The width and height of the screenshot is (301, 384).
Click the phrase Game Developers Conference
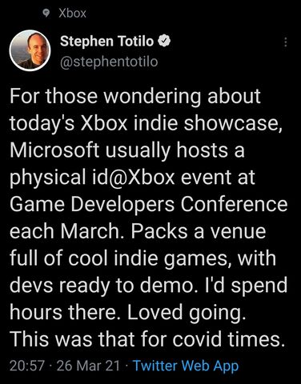tap(149, 204)
